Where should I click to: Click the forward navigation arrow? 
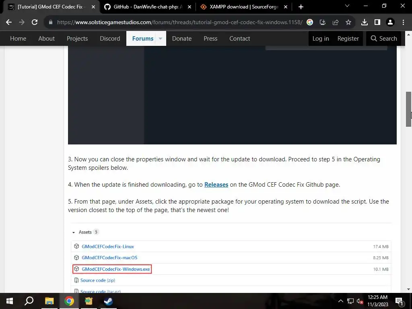tap(22, 23)
